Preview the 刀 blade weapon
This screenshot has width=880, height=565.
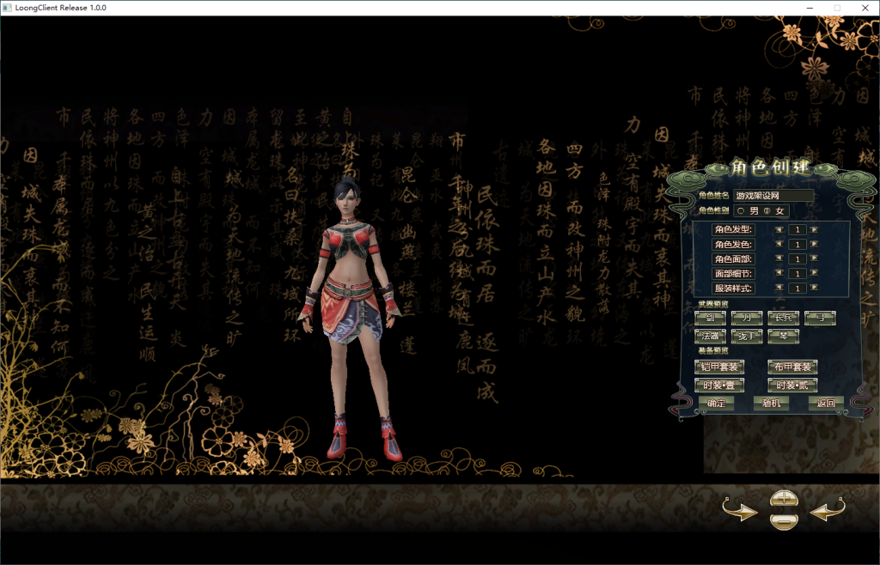click(x=747, y=319)
